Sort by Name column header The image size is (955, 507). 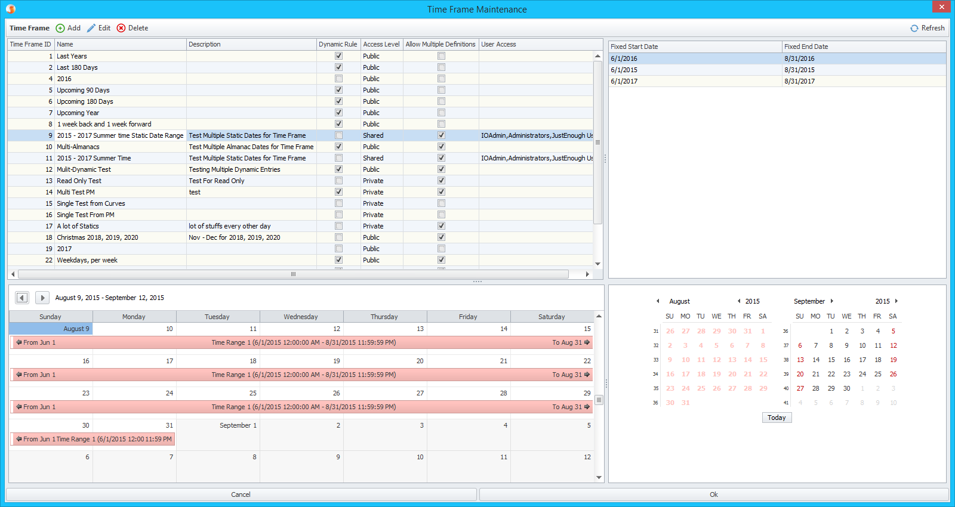(121, 44)
